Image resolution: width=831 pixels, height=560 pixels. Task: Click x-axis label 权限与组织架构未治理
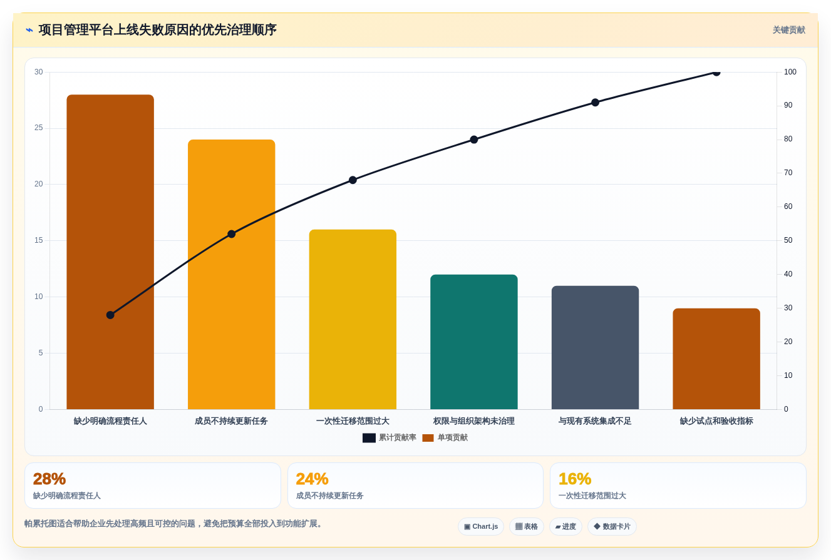(x=474, y=421)
